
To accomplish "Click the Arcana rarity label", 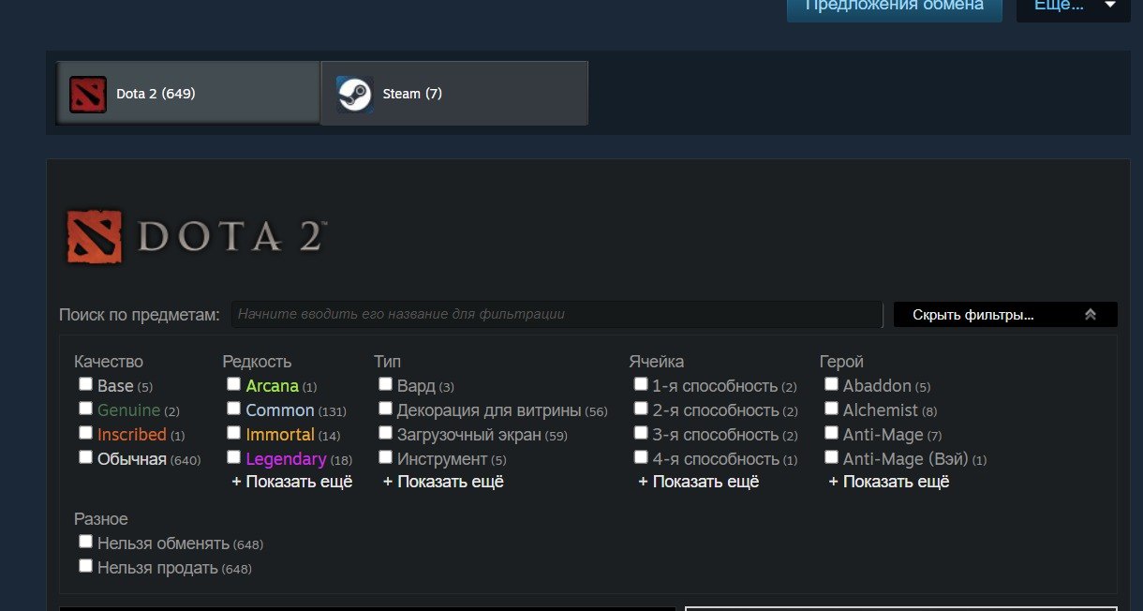I will [x=272, y=386].
